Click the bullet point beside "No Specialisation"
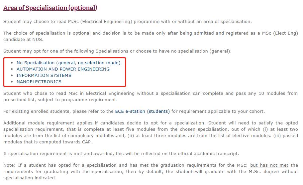This screenshot has height=185, width=303. pyautogui.click(x=12, y=63)
